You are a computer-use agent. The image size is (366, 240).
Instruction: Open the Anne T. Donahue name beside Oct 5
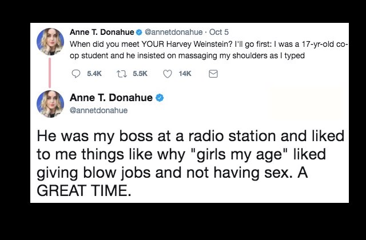click(x=102, y=32)
